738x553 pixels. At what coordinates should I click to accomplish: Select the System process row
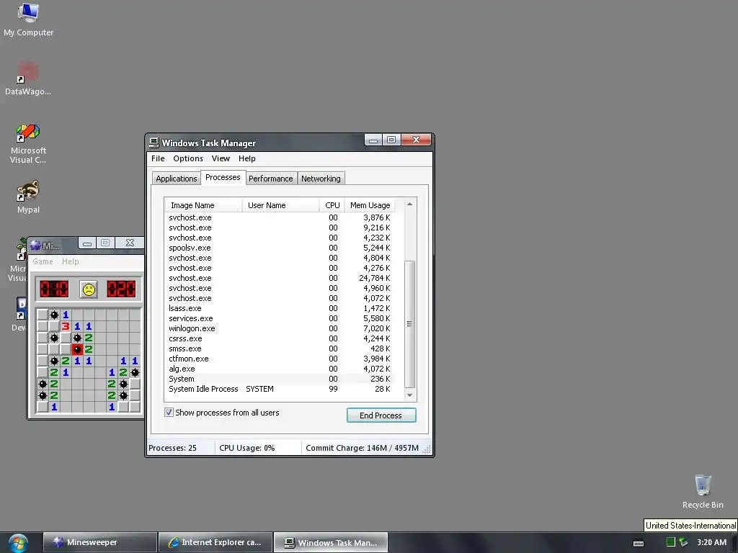pyautogui.click(x=280, y=379)
